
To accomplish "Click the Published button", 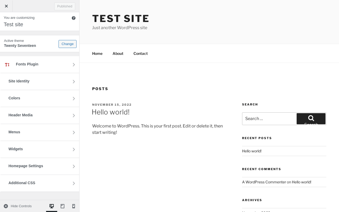I will click(65, 6).
